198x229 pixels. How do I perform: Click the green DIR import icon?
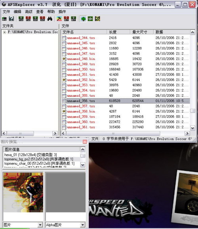tap(35, 19)
